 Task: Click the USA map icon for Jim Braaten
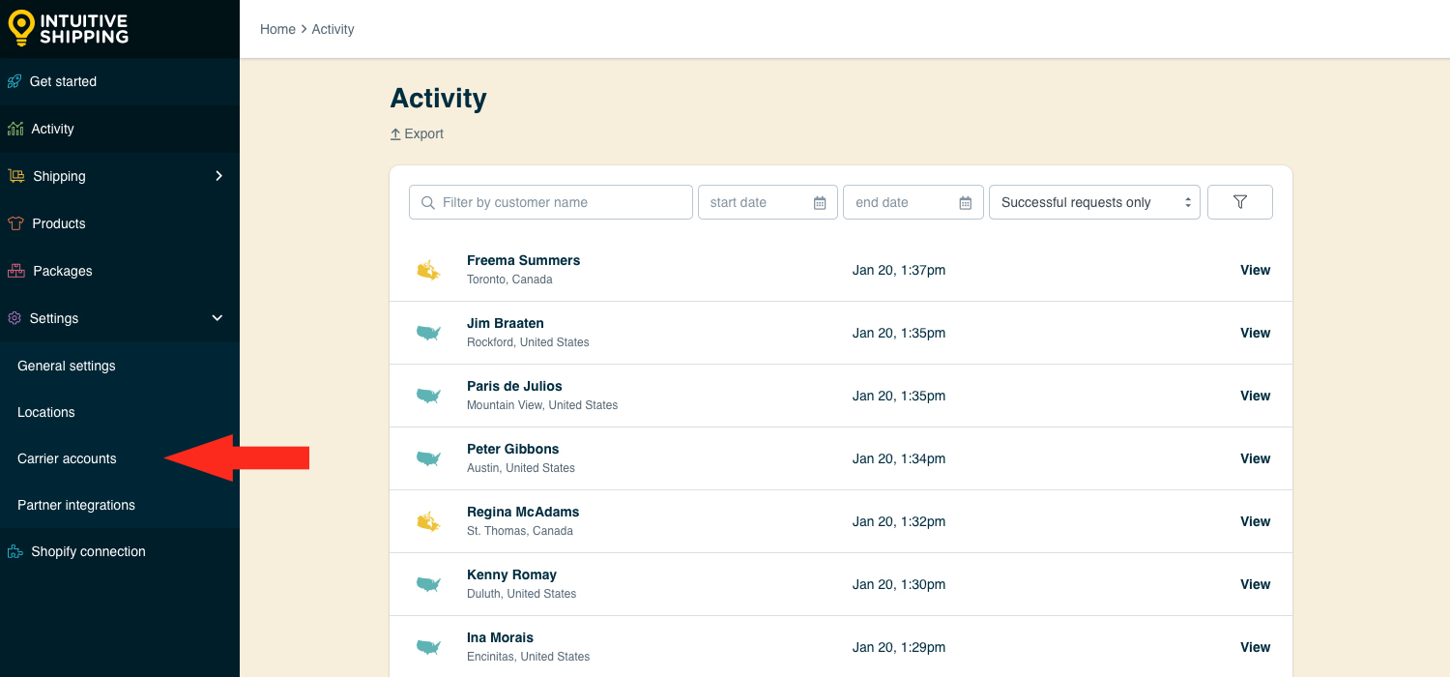point(428,333)
